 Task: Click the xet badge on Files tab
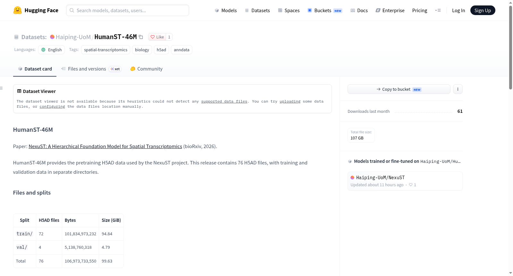tap(115, 69)
